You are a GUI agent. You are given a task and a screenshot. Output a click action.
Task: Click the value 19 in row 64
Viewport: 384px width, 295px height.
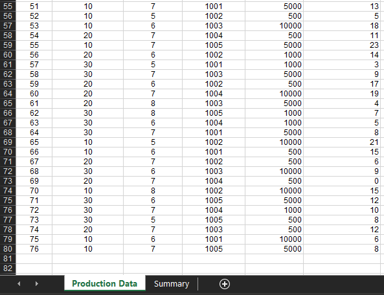[x=342, y=94]
